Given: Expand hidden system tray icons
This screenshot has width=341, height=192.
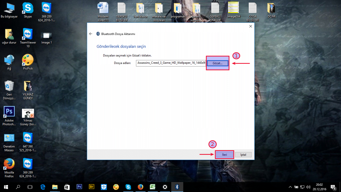Looking at the screenshot, I should point(290,187).
